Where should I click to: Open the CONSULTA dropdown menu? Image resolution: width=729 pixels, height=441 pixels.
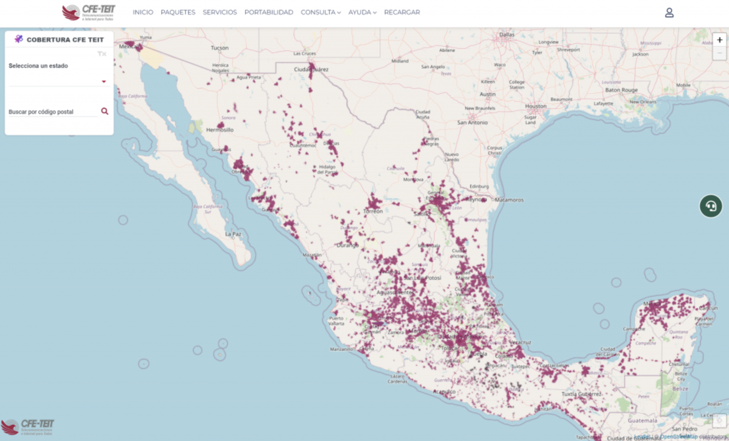pyautogui.click(x=320, y=12)
